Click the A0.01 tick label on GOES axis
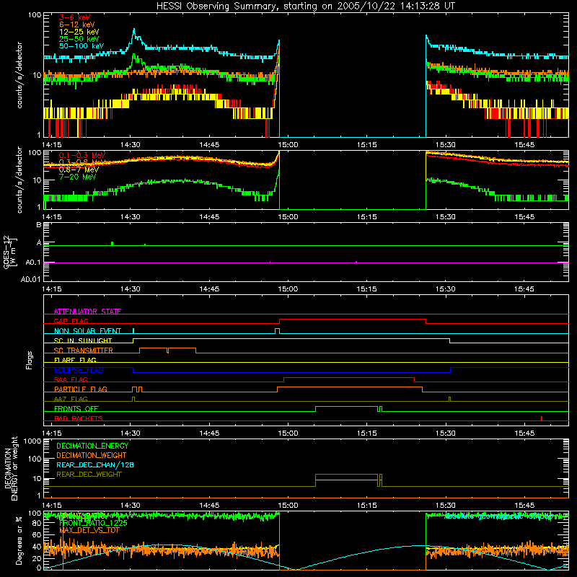Image resolution: width=577 pixels, height=577 pixels. pos(31,279)
